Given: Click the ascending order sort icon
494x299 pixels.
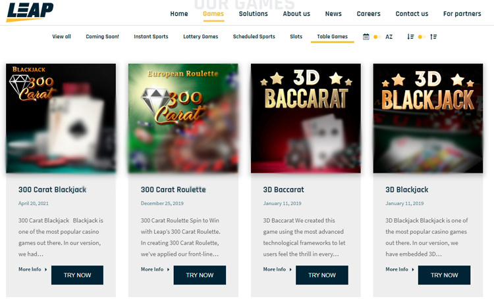Looking at the screenshot, I should pos(433,36).
